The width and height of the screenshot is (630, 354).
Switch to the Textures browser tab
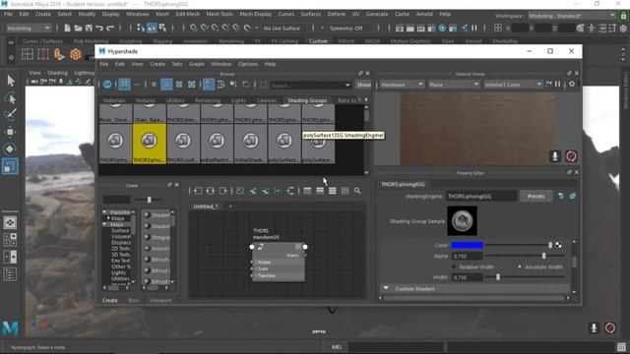tap(145, 100)
